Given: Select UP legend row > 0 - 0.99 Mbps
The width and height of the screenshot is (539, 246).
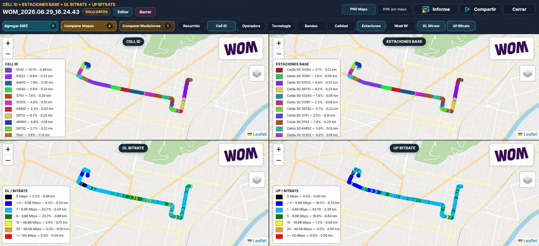Looking at the screenshot, I should (x=307, y=203).
